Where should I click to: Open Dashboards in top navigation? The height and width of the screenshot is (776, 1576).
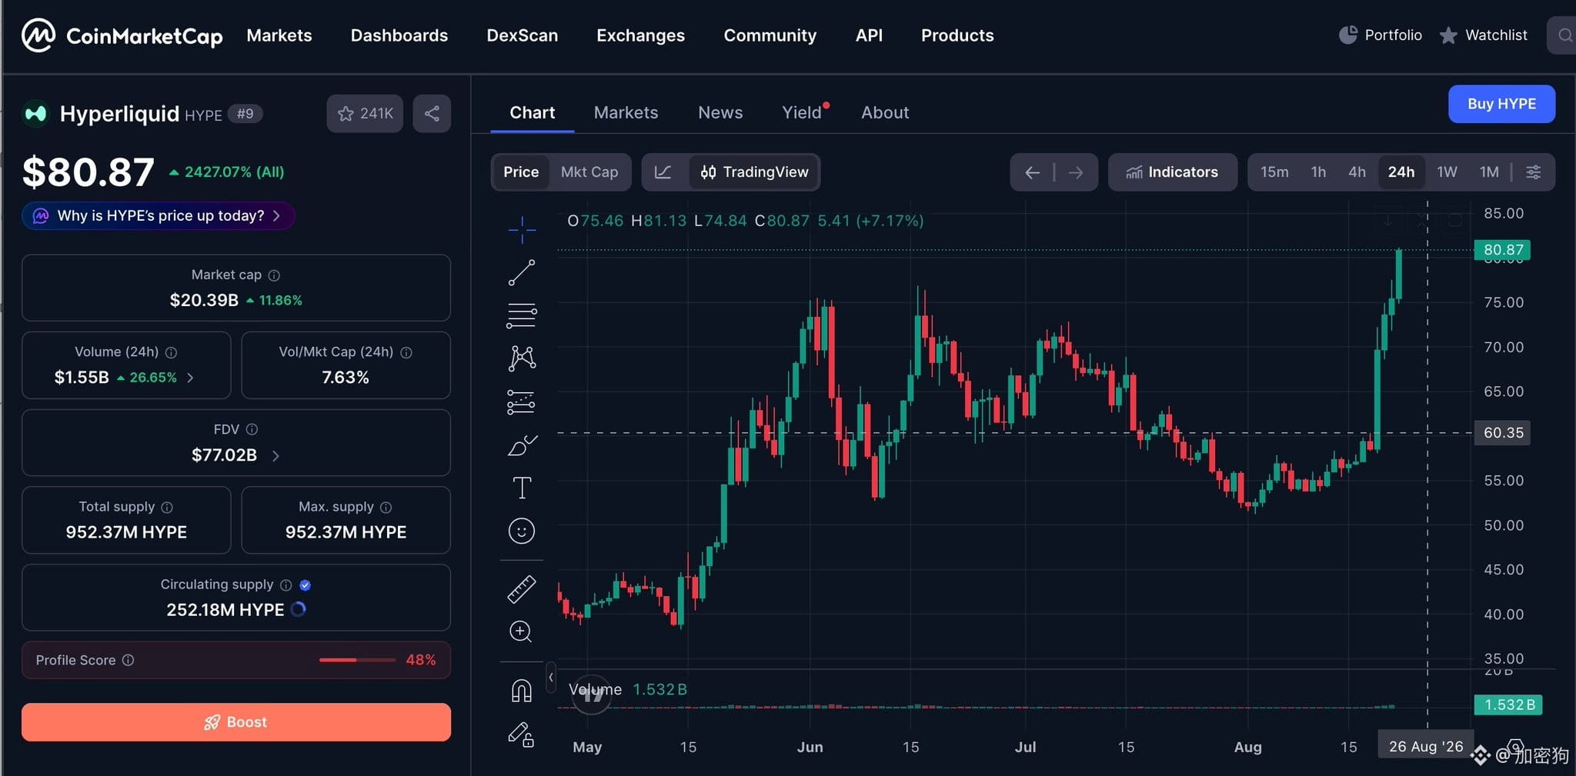pos(399,35)
